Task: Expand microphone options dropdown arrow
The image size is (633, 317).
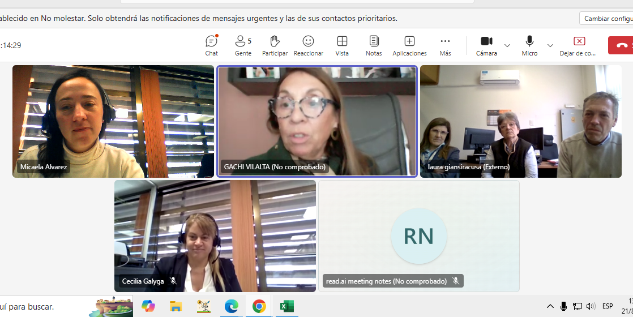Action: (x=550, y=46)
